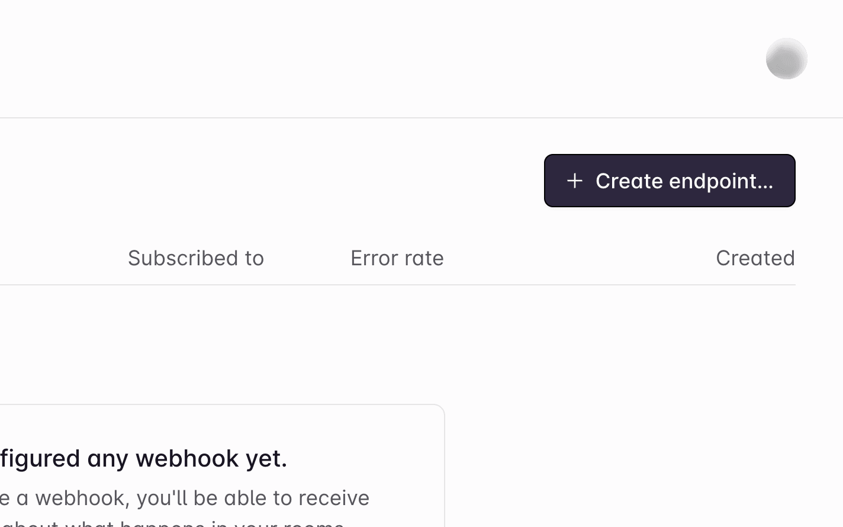The width and height of the screenshot is (843, 527).
Task: Click the Error rate column label
Action: (397, 258)
